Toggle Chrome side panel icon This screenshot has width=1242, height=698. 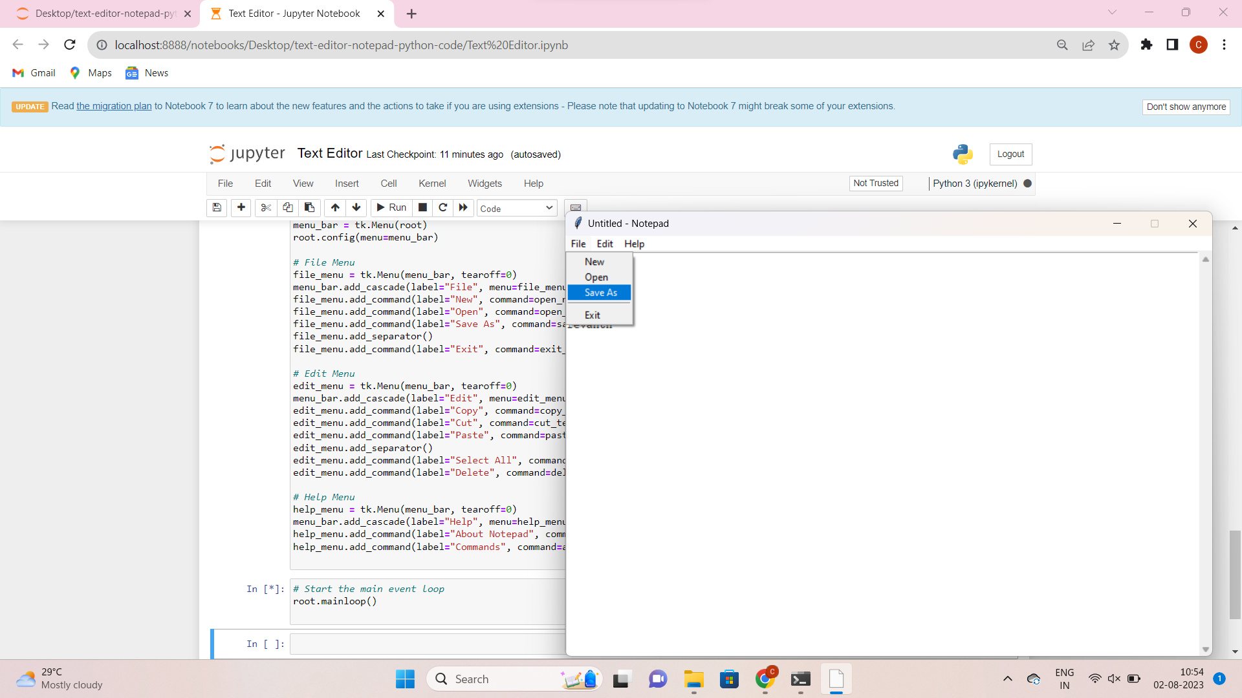pos(1172,45)
